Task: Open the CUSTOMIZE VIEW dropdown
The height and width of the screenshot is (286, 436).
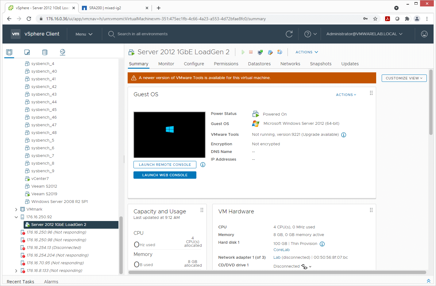Action: click(404, 78)
